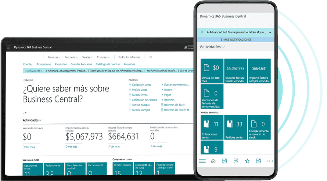This screenshot has height=181, width=327.
Task: Tap the three-dots more icon on phone
Action: click(269, 161)
